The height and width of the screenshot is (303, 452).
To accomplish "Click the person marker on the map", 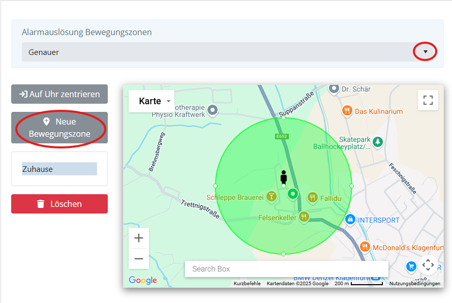I will click(284, 177).
